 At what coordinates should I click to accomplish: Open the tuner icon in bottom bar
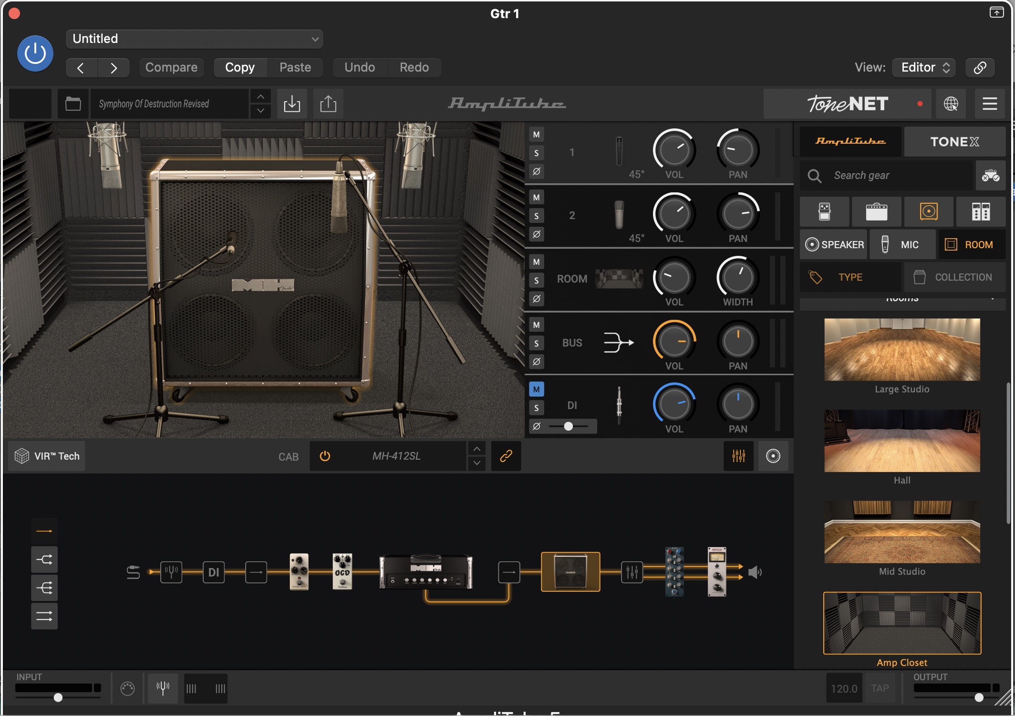(163, 688)
